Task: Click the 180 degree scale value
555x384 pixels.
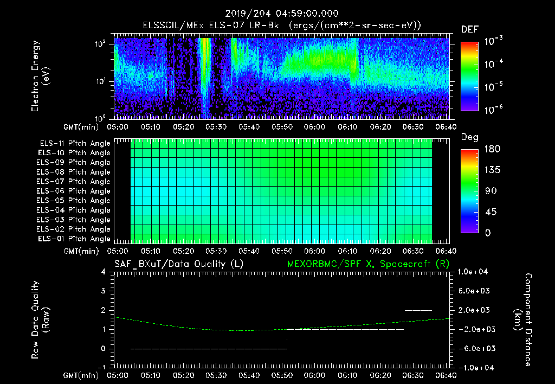Action: pyautogui.click(x=493, y=149)
